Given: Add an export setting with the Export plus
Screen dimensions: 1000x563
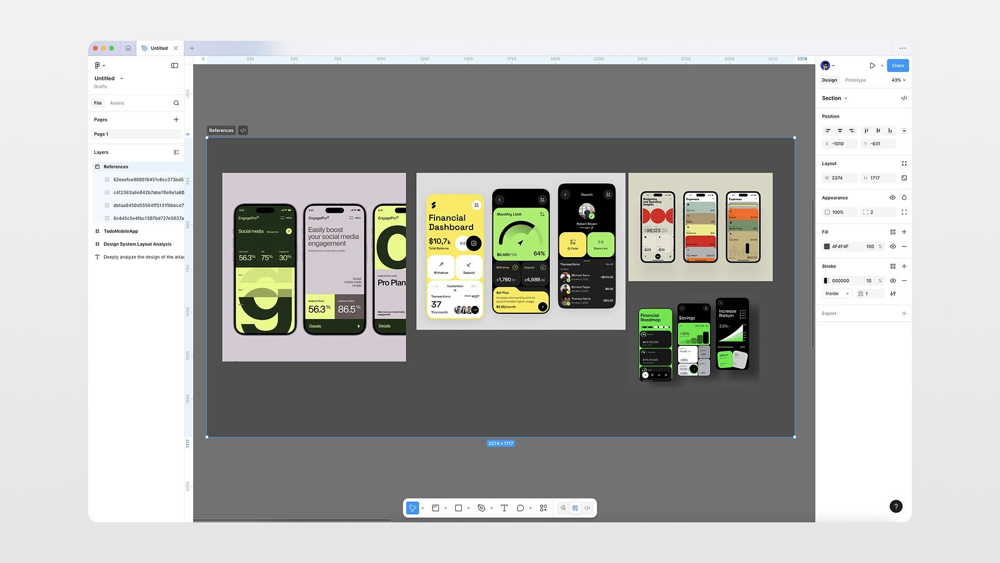Looking at the screenshot, I should pos(904,313).
